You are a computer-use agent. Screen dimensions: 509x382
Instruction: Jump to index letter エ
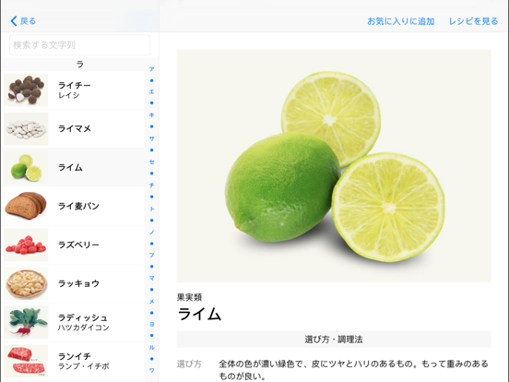151,91
